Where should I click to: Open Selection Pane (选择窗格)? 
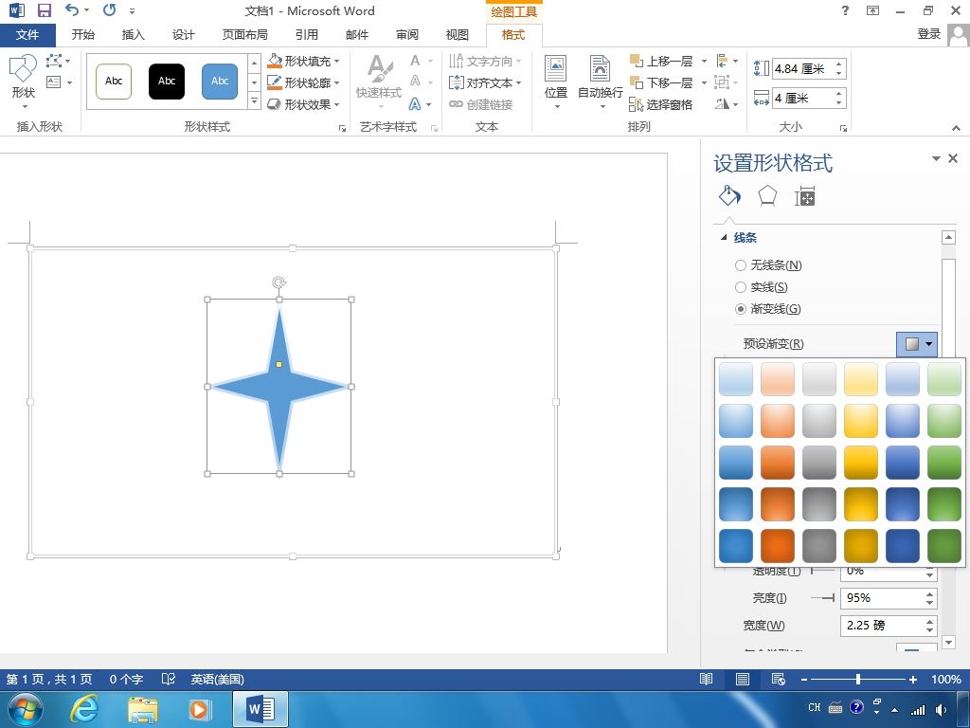point(660,104)
